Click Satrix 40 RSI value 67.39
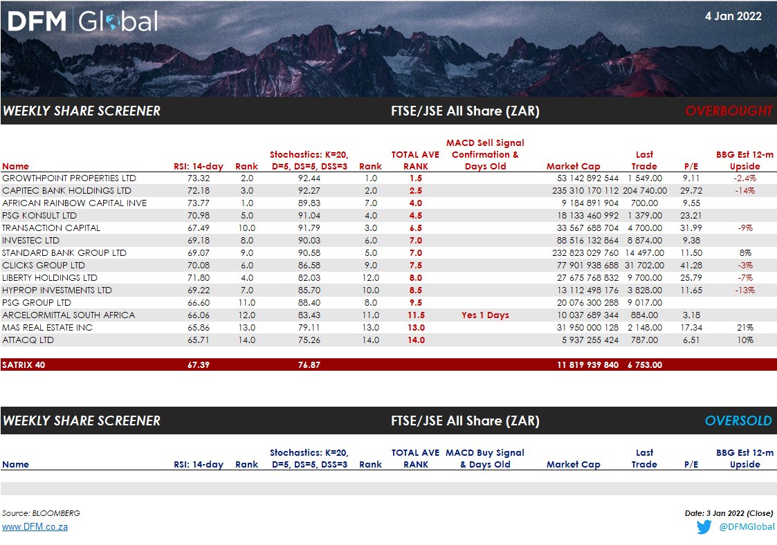Image resolution: width=777 pixels, height=545 pixels. point(198,364)
